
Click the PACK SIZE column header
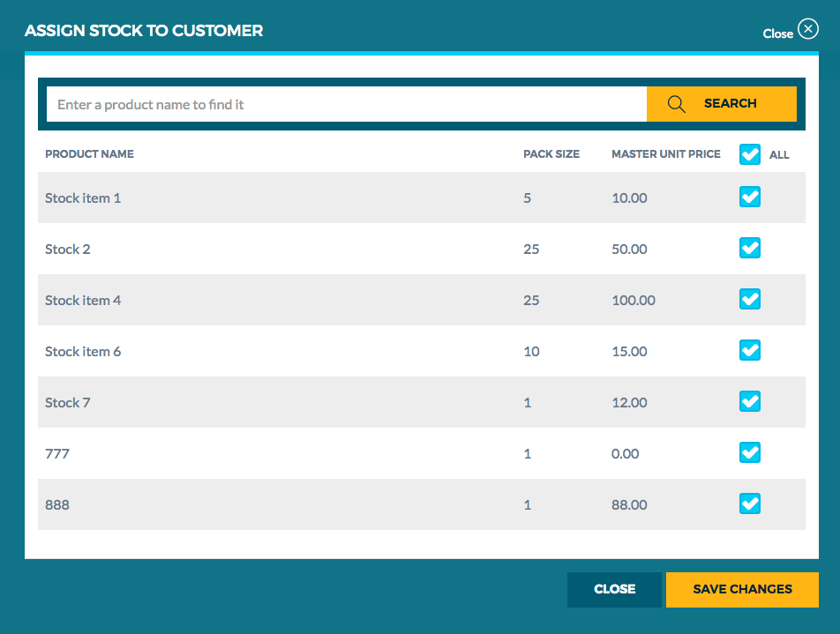[551, 153]
